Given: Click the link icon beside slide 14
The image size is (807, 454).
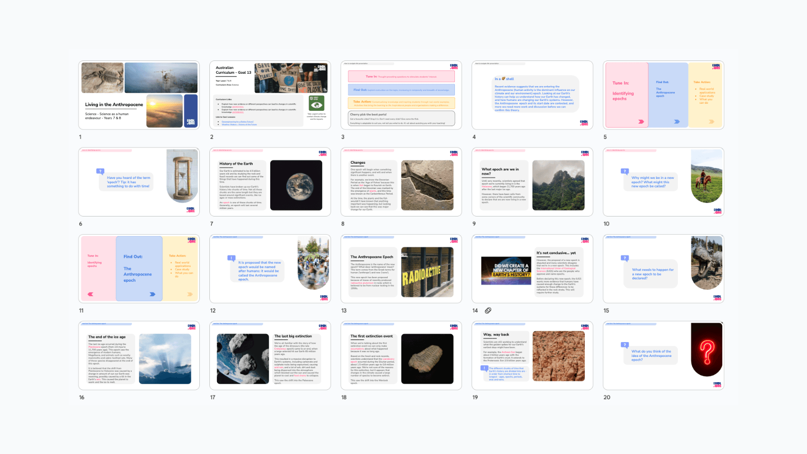Looking at the screenshot, I should [x=488, y=311].
